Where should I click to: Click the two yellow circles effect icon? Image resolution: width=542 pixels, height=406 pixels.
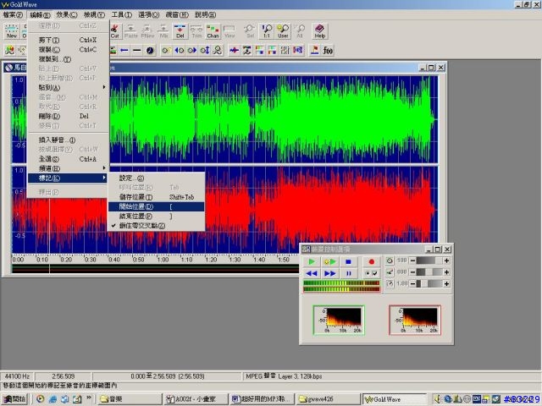(x=167, y=51)
